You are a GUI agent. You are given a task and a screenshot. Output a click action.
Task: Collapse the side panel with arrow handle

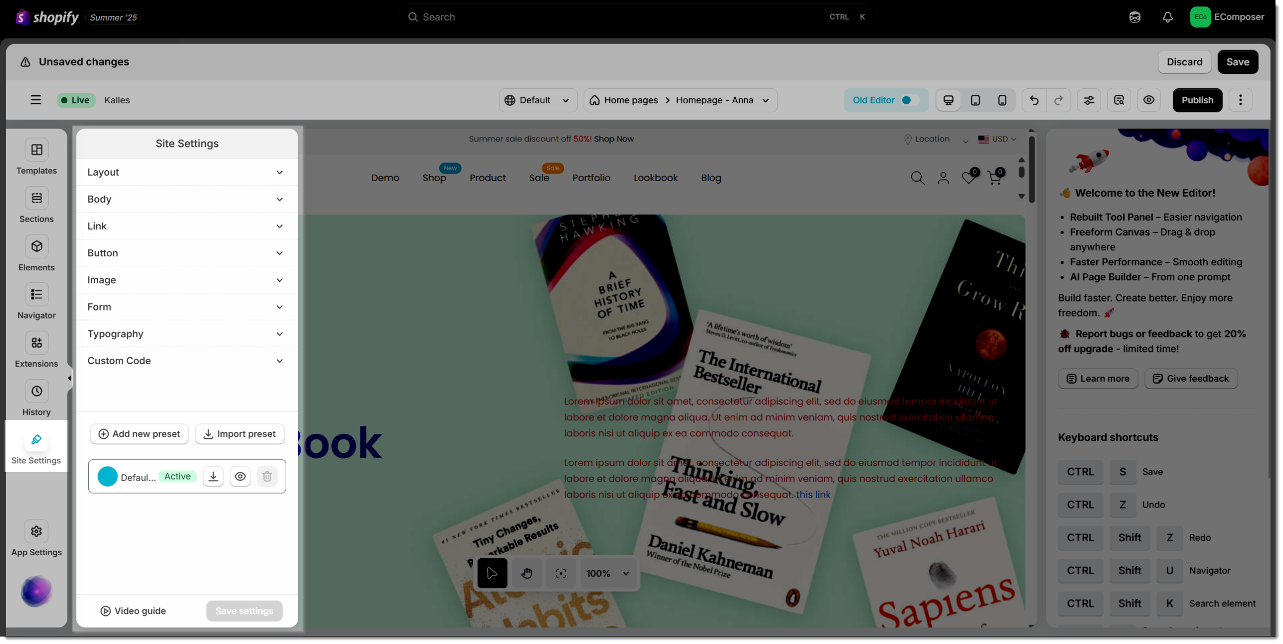70,379
